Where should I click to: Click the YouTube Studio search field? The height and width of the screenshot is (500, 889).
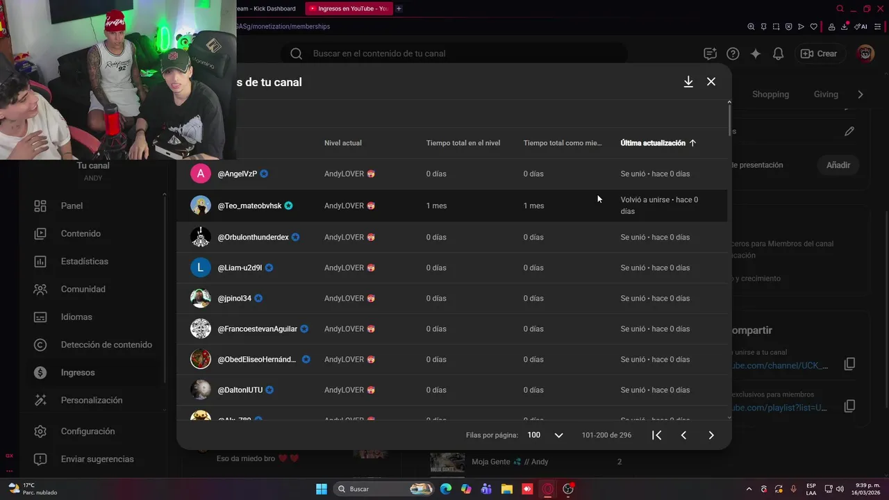click(454, 53)
